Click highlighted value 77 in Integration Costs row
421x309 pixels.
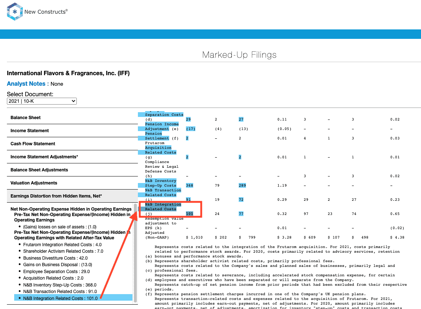[x=241, y=214]
